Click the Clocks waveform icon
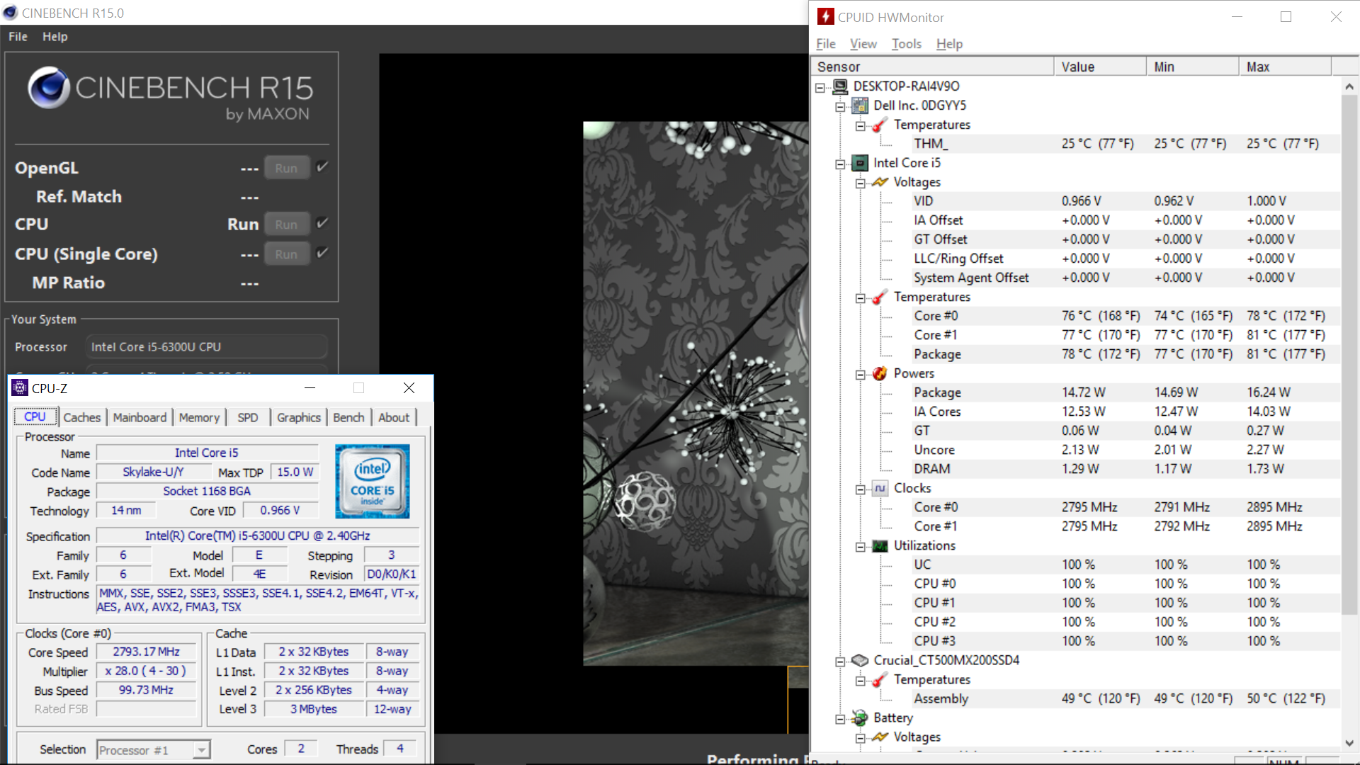1360x765 pixels. 880,488
